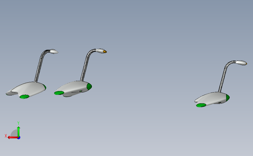Screen dimensions: 253x156
Task: Click the orange tip on the middle microphone head
Action: coord(105,52)
